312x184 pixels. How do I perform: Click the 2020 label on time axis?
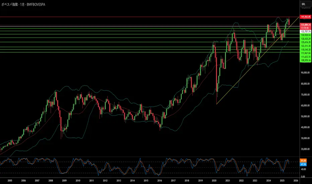point(214,181)
